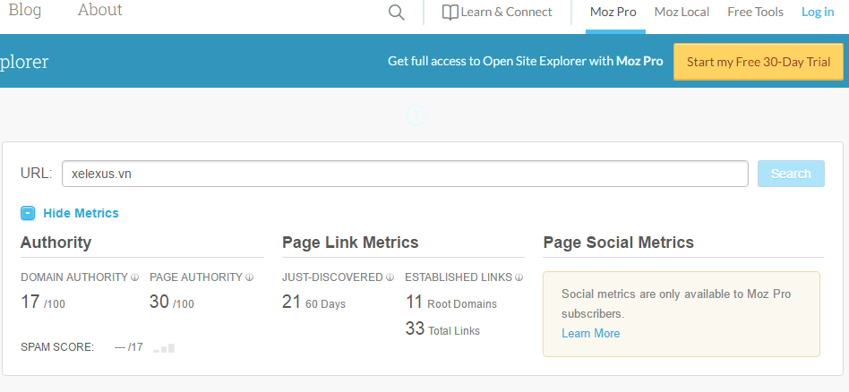The image size is (849, 392).
Task: Click the ESTABLISHED LINKS label
Action: 459,277
